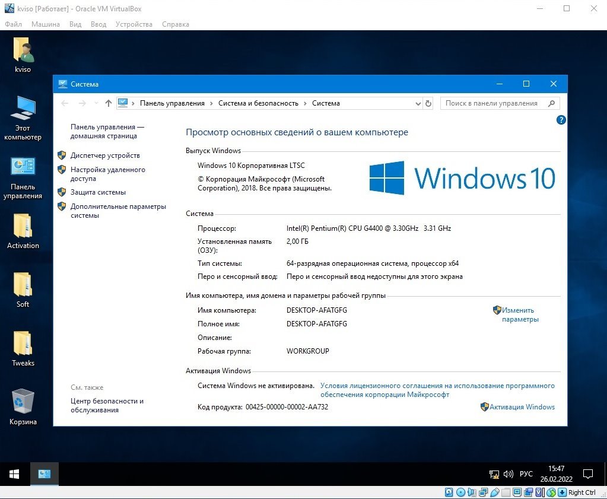Click Изменить параметры link
607x499 pixels.
coord(520,314)
